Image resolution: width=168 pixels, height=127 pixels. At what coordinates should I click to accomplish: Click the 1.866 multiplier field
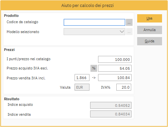tap(82, 78)
